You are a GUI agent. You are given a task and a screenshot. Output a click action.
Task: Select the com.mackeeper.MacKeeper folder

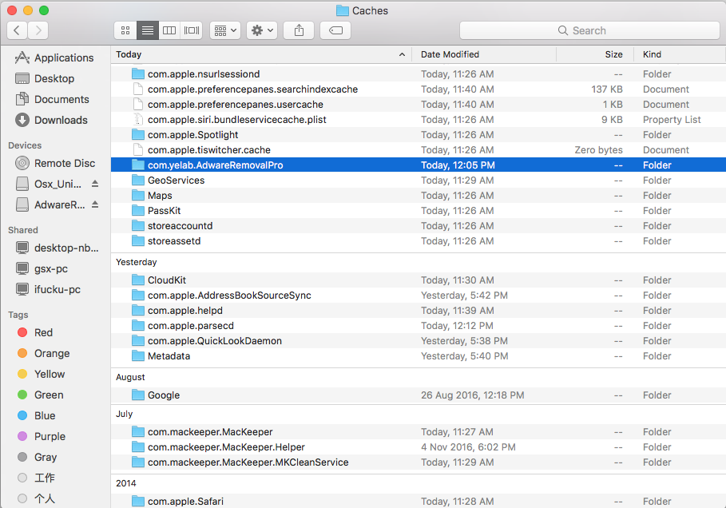[x=210, y=432]
